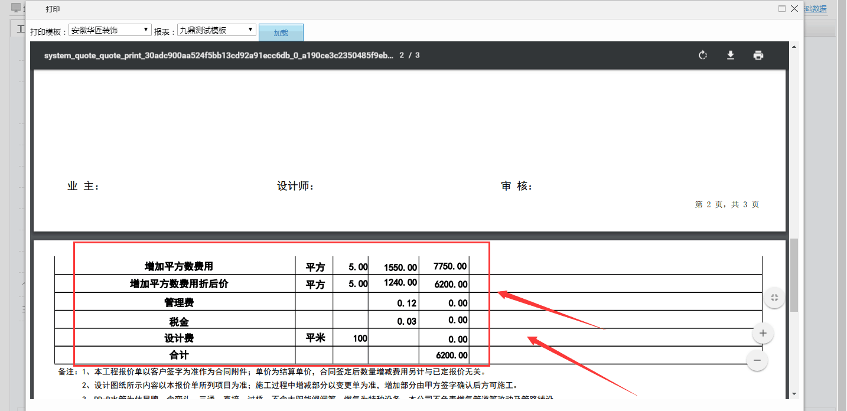Click the printer icon in PDF toolbar
Image resolution: width=847 pixels, height=411 pixels.
click(758, 56)
